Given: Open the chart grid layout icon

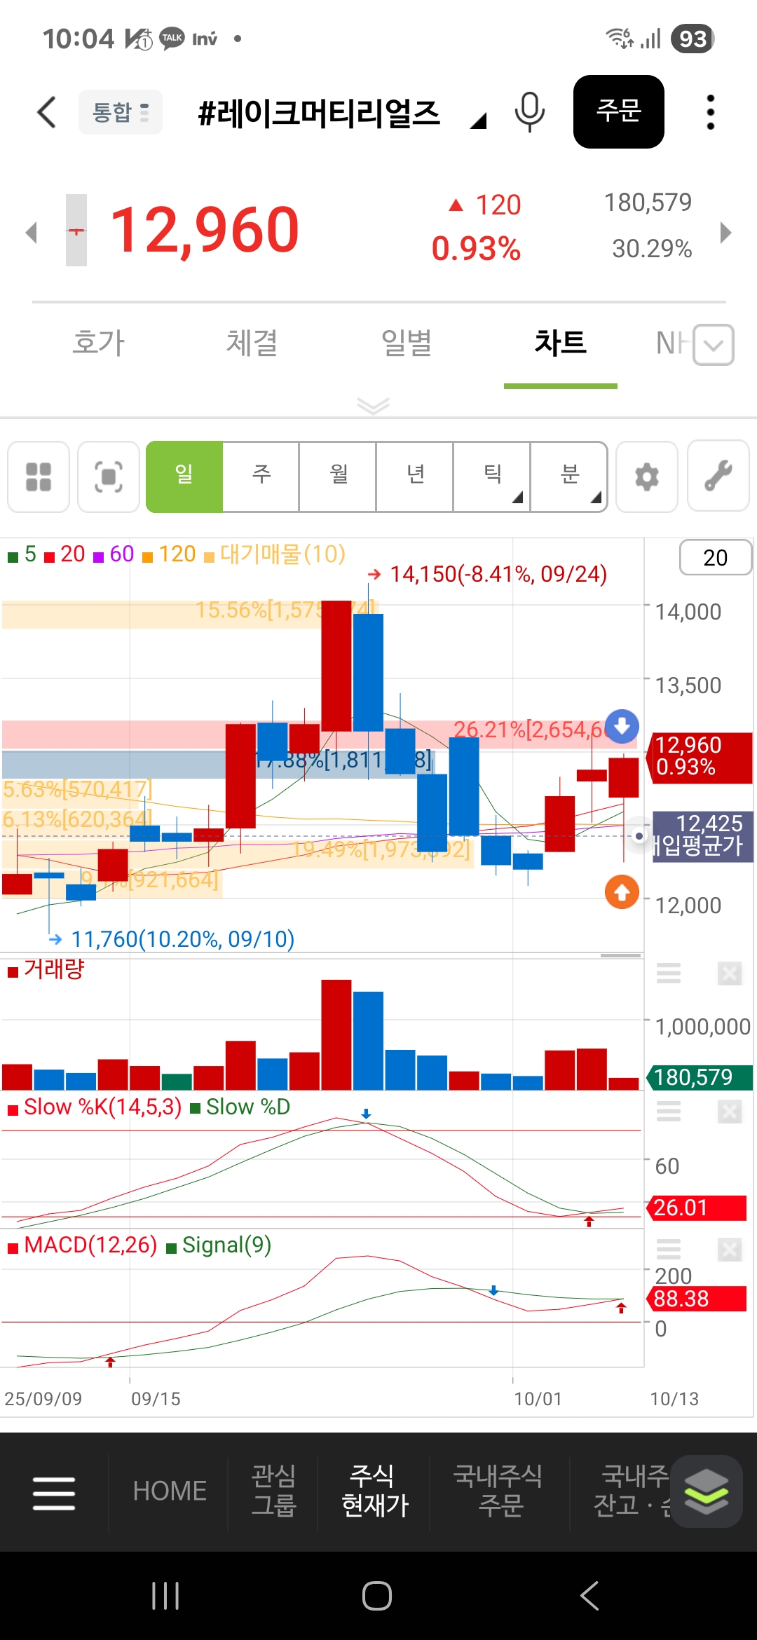Looking at the screenshot, I should click(x=39, y=477).
